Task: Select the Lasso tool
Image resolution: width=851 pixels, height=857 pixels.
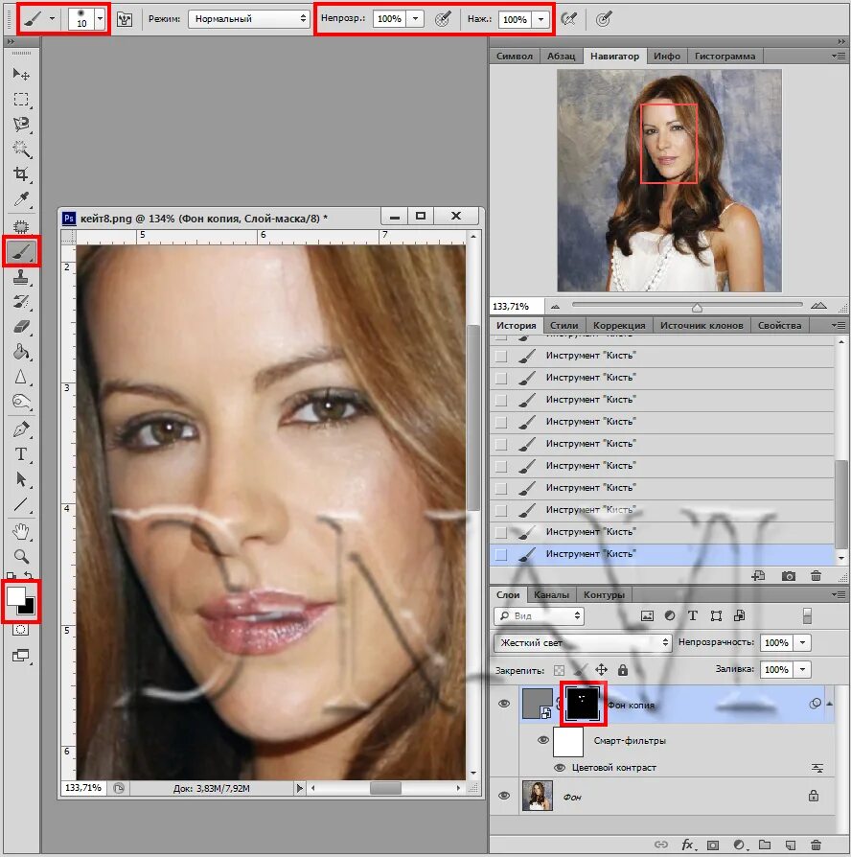Action: [21, 124]
